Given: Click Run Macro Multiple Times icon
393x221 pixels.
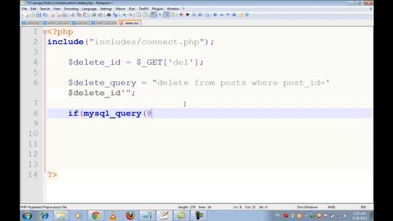Looking at the screenshot, I should pyautogui.click(x=201, y=15).
